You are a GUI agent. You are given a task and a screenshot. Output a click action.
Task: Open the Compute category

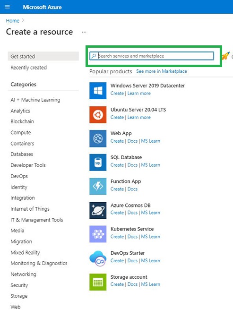[21, 132]
